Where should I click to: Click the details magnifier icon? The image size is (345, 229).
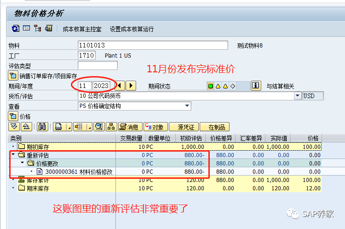[99, 127]
